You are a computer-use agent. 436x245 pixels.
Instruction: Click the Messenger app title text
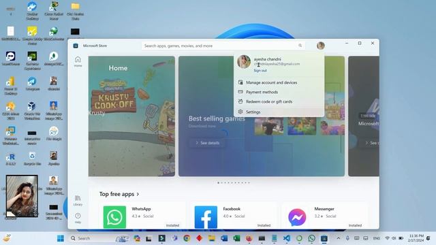point(324,209)
